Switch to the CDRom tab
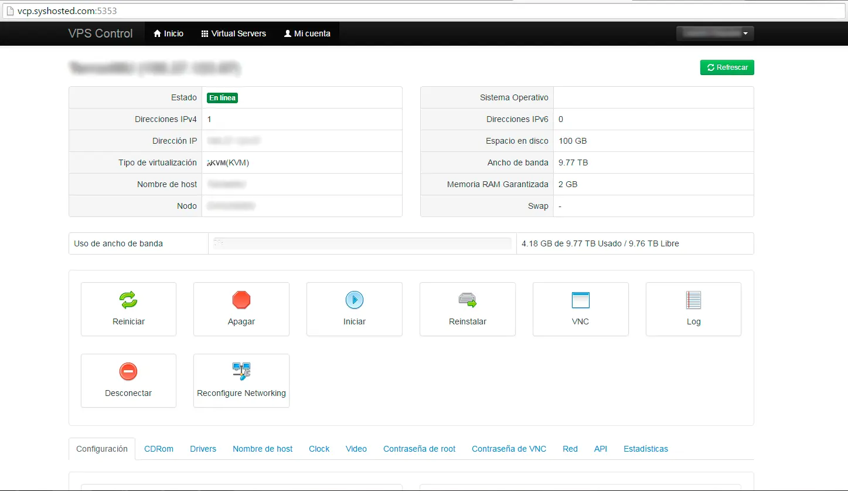 pyautogui.click(x=159, y=449)
